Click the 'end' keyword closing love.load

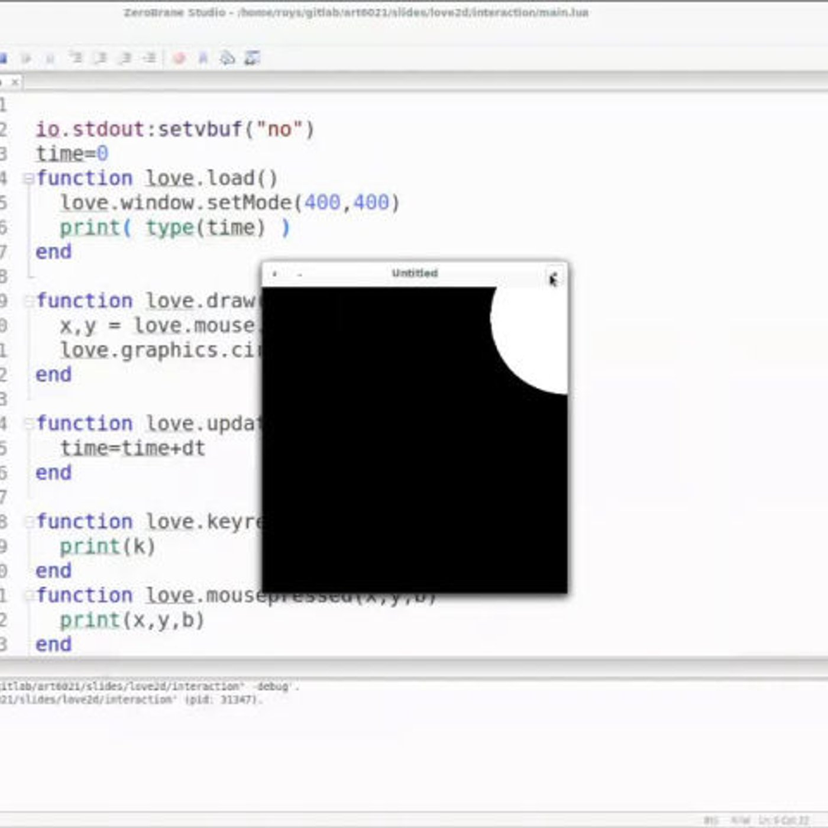53,252
